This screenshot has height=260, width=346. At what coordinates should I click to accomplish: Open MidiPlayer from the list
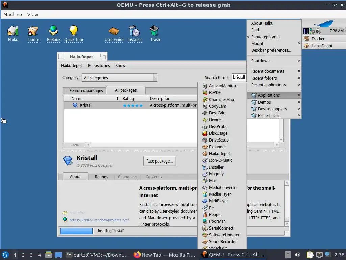[x=222, y=201]
